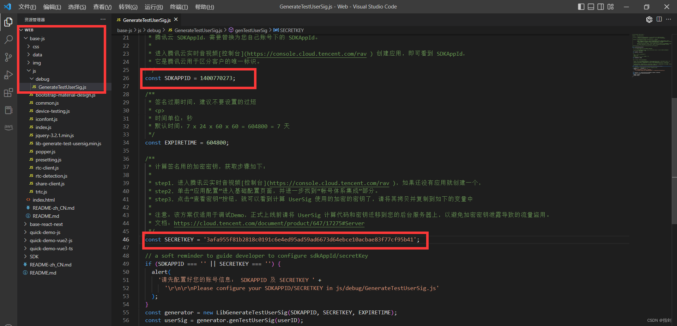677x326 pixels.
Task: Open the 终端(T) menu
Action: click(179, 7)
